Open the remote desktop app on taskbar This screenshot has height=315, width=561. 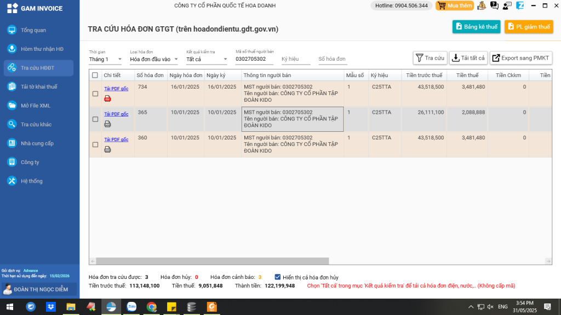point(31,307)
